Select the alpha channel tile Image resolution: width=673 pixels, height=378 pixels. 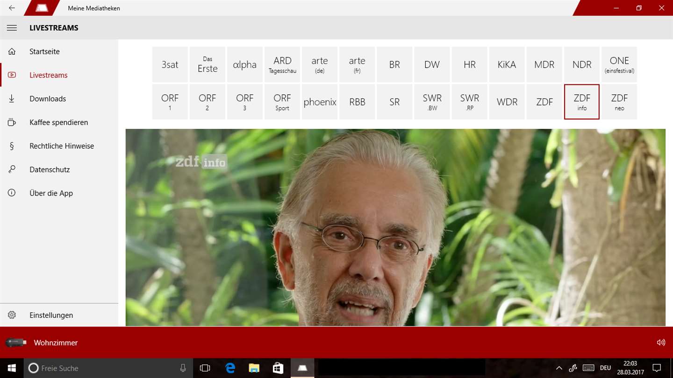coord(245,64)
